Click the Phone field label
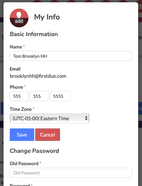142x186 pixels. pos(17,87)
